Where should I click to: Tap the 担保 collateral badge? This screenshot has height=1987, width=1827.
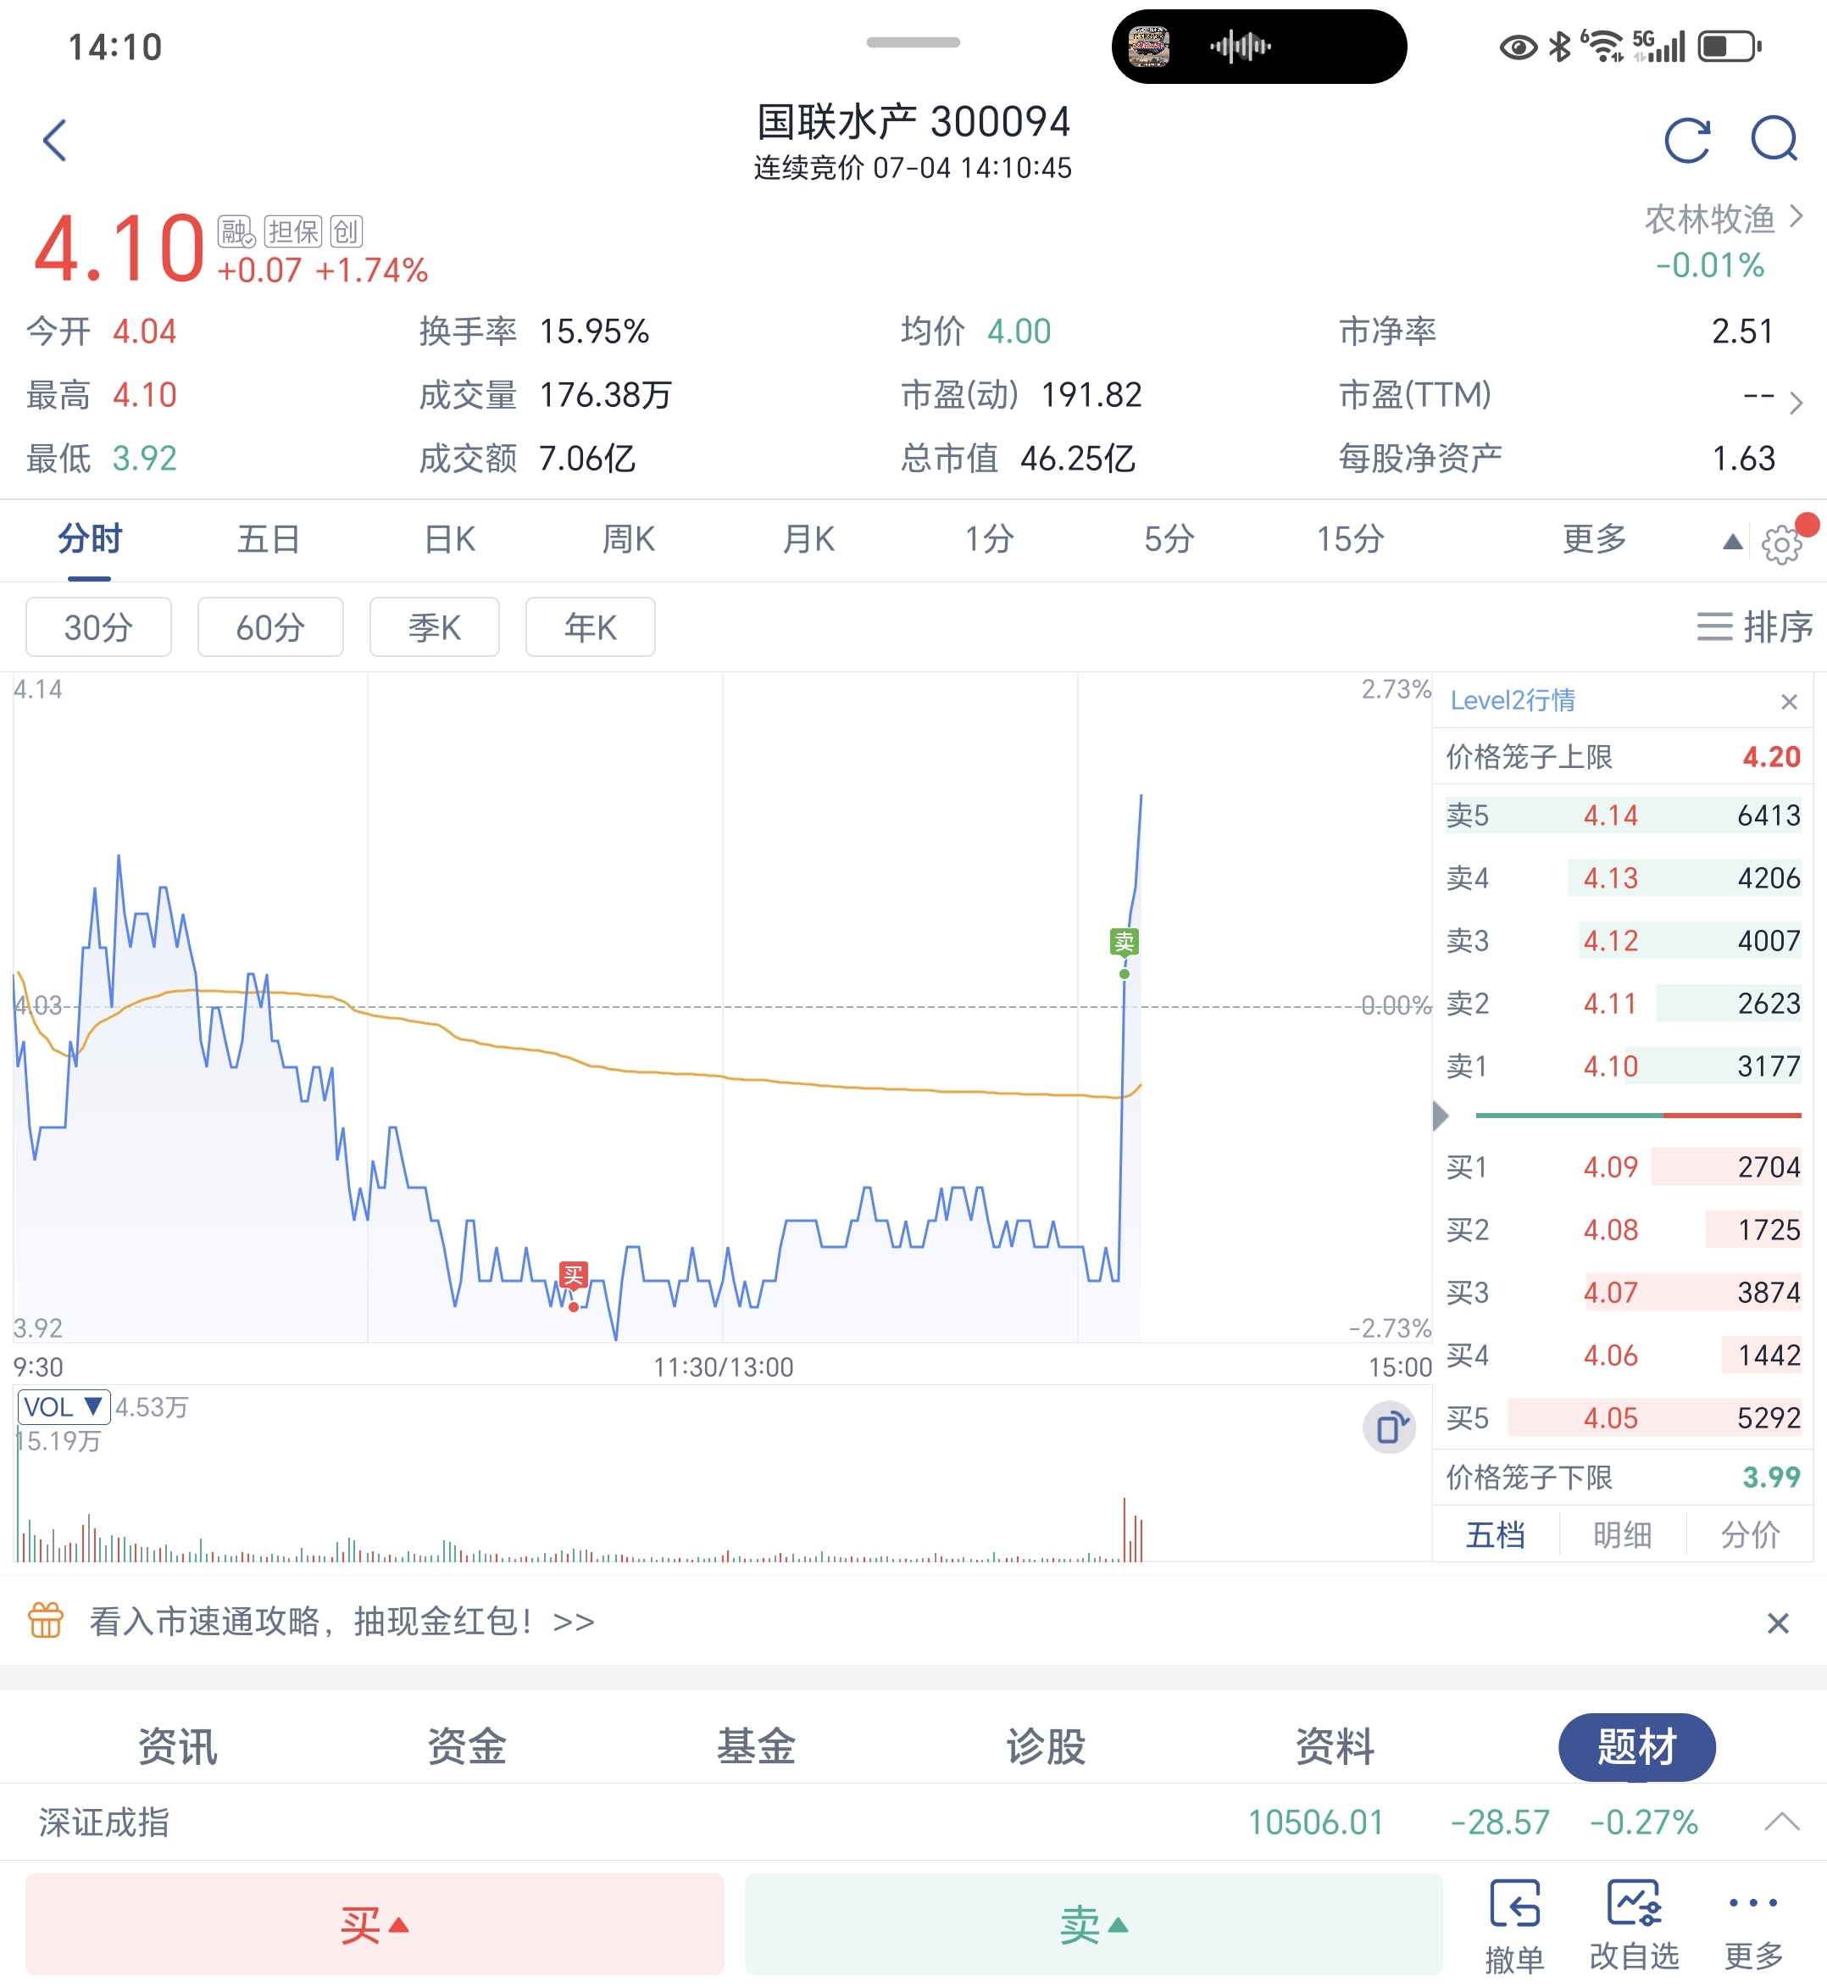pos(293,231)
